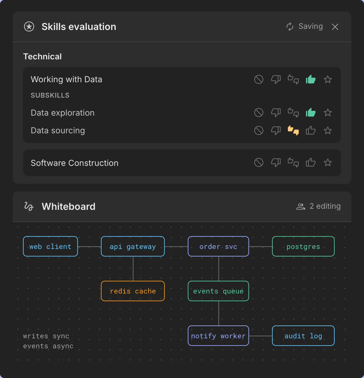This screenshot has height=378, width=364.
Task: Click the Working with Data skill name
Action: 66,79
